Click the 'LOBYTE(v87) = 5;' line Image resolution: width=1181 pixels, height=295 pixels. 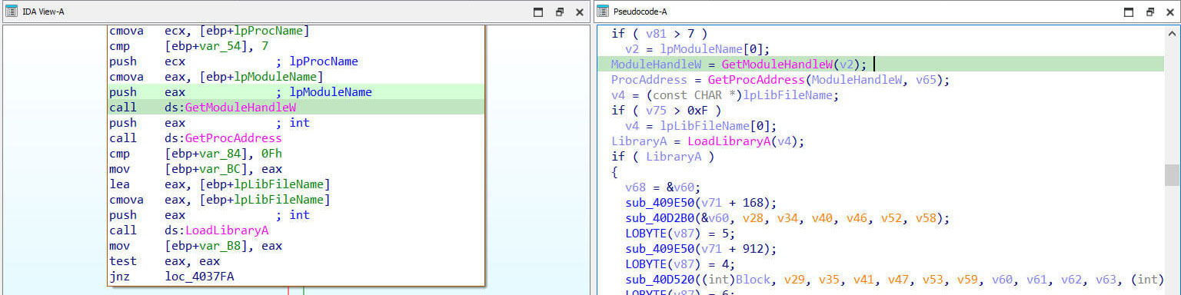[x=680, y=234]
